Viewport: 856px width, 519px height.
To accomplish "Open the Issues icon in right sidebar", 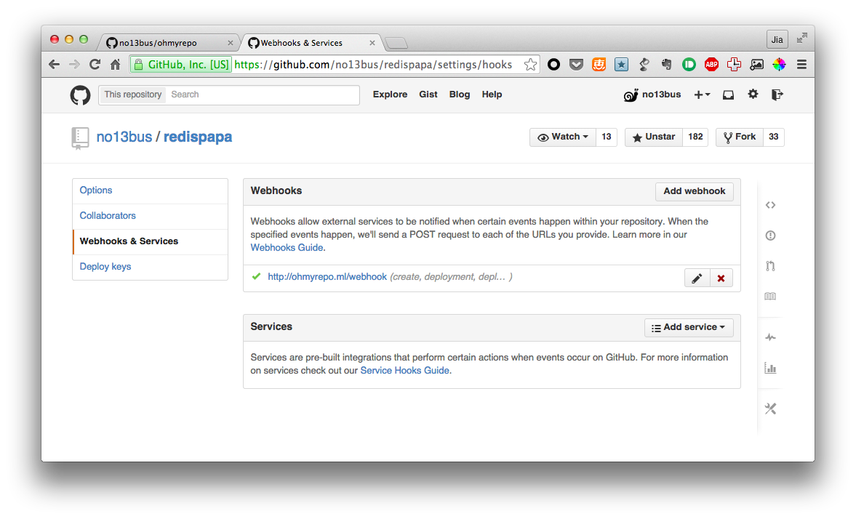I will pyautogui.click(x=770, y=236).
